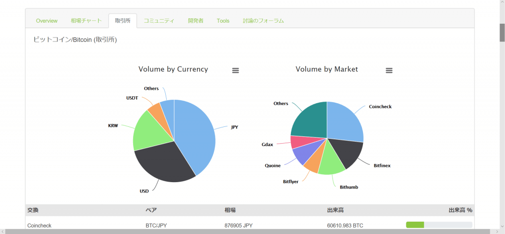Switch to the Tools tab
Viewport: 505px width, 234px height.
(223, 21)
